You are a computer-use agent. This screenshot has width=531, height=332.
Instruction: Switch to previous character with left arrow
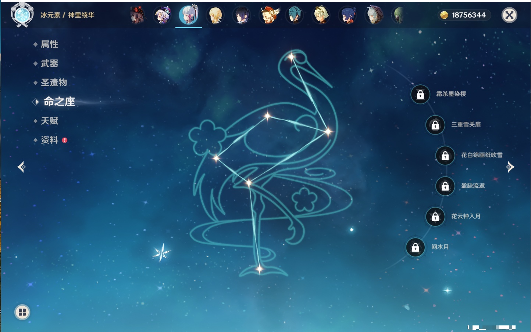point(21,167)
